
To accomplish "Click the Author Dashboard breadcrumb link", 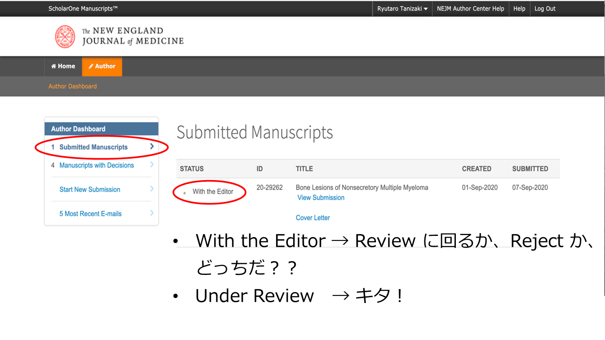I will click(72, 86).
